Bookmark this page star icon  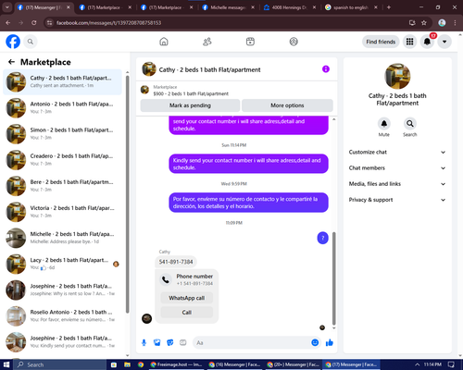[x=424, y=22]
